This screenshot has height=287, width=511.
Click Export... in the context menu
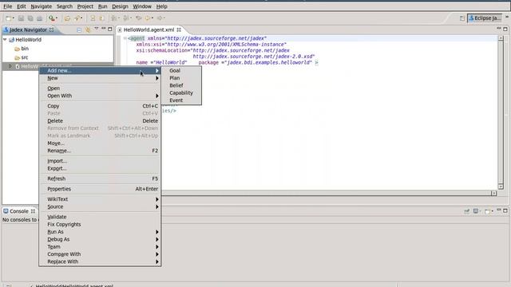tap(100, 168)
